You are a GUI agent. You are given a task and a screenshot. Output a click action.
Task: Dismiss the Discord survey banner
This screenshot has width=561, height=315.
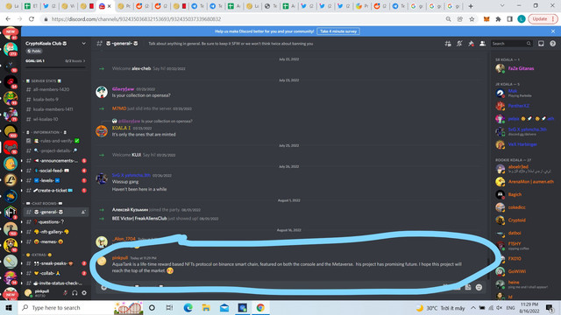coord(553,31)
